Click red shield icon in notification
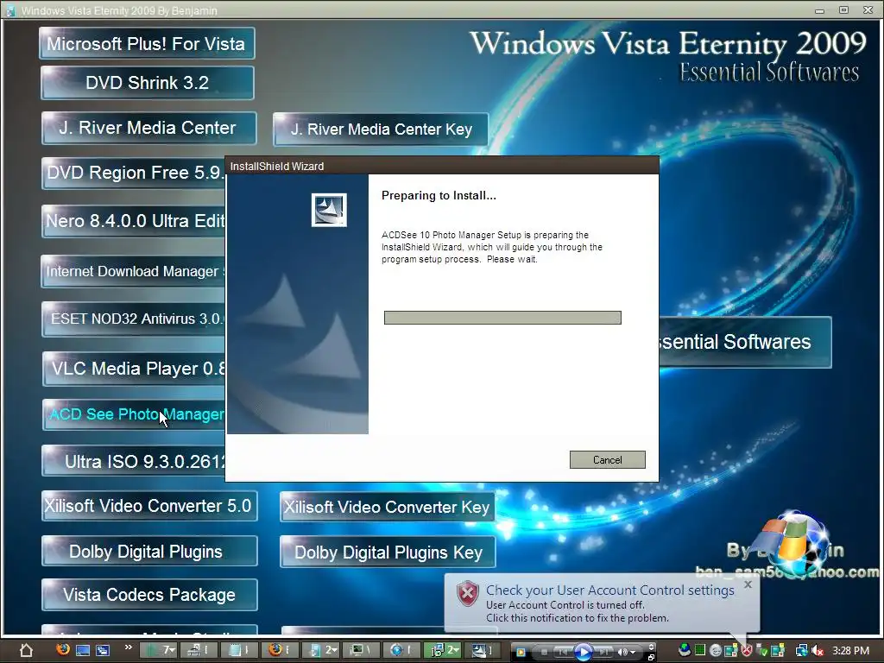This screenshot has width=884, height=663. pyautogui.click(x=467, y=594)
